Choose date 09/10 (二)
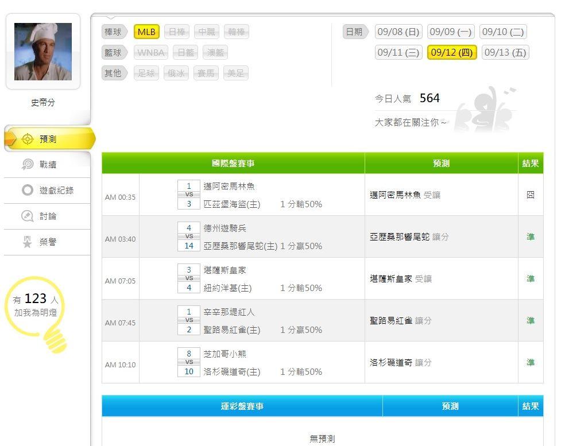 click(x=504, y=32)
